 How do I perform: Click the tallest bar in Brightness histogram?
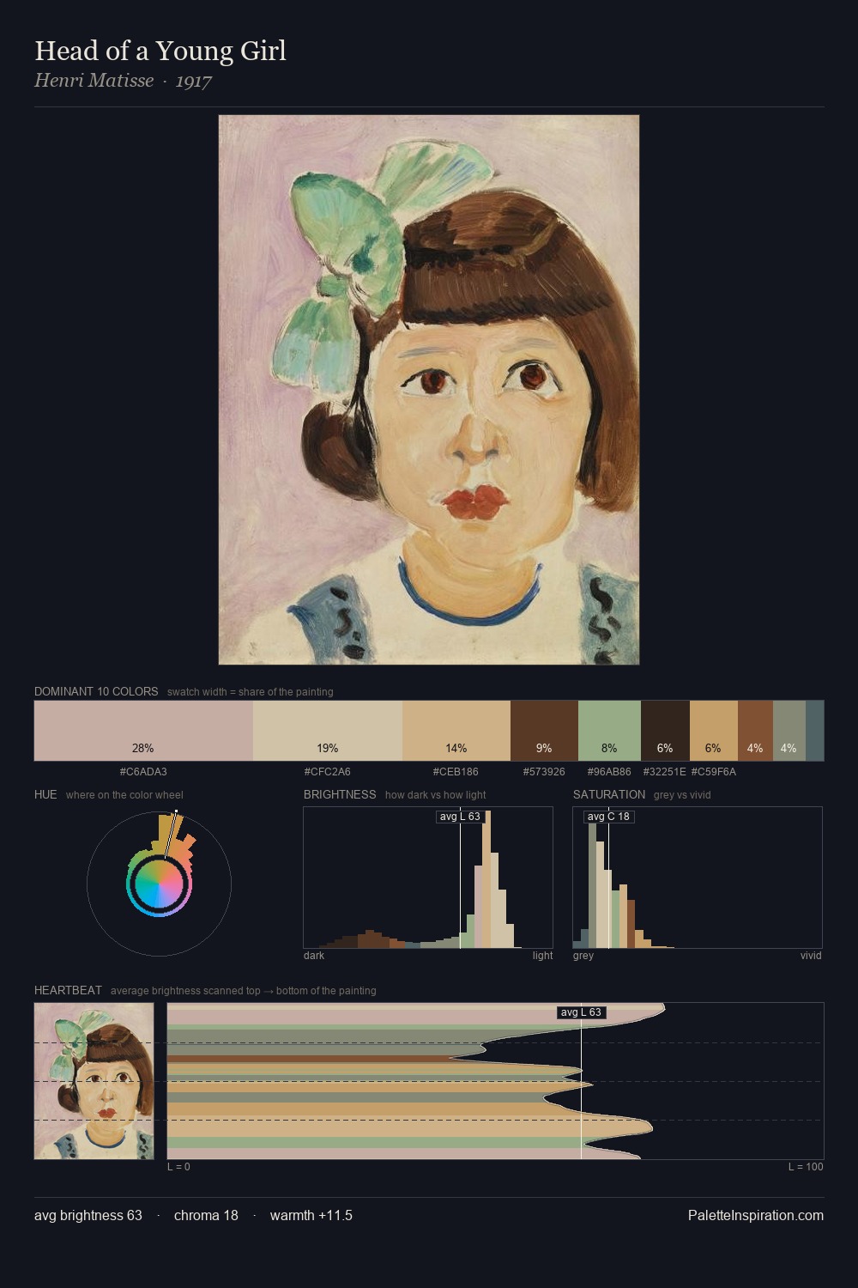pyautogui.click(x=486, y=879)
